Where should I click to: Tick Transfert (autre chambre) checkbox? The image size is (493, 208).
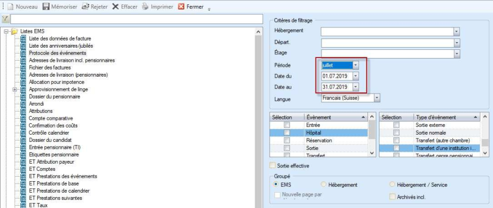tap(396, 140)
